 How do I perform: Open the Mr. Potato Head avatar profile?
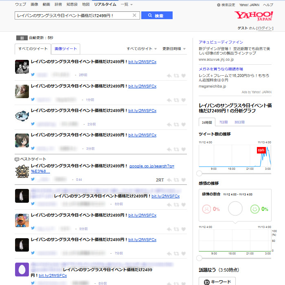coord(22,220)
